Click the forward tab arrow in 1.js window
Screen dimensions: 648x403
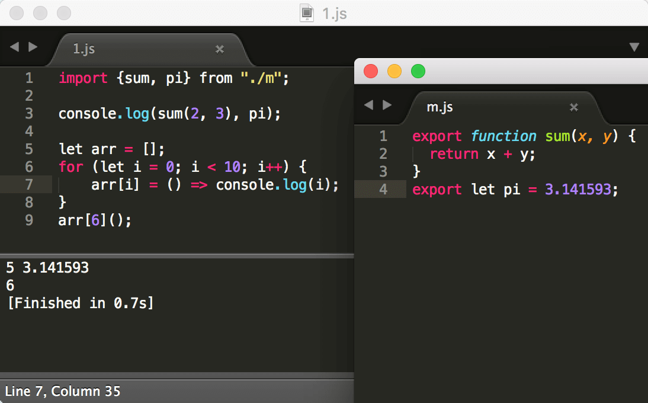tap(33, 47)
